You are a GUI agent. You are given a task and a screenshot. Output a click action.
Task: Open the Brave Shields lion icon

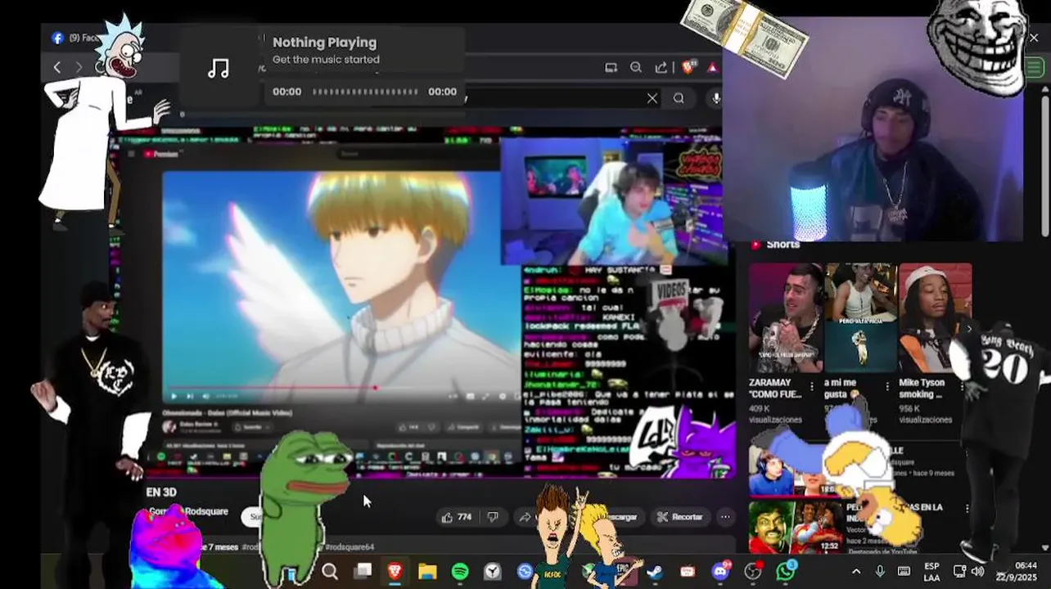[688, 68]
